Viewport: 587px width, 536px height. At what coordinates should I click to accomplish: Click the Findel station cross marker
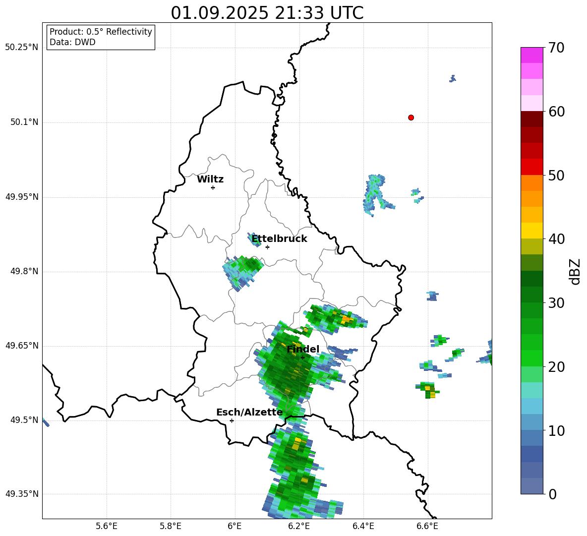pyautogui.click(x=302, y=357)
